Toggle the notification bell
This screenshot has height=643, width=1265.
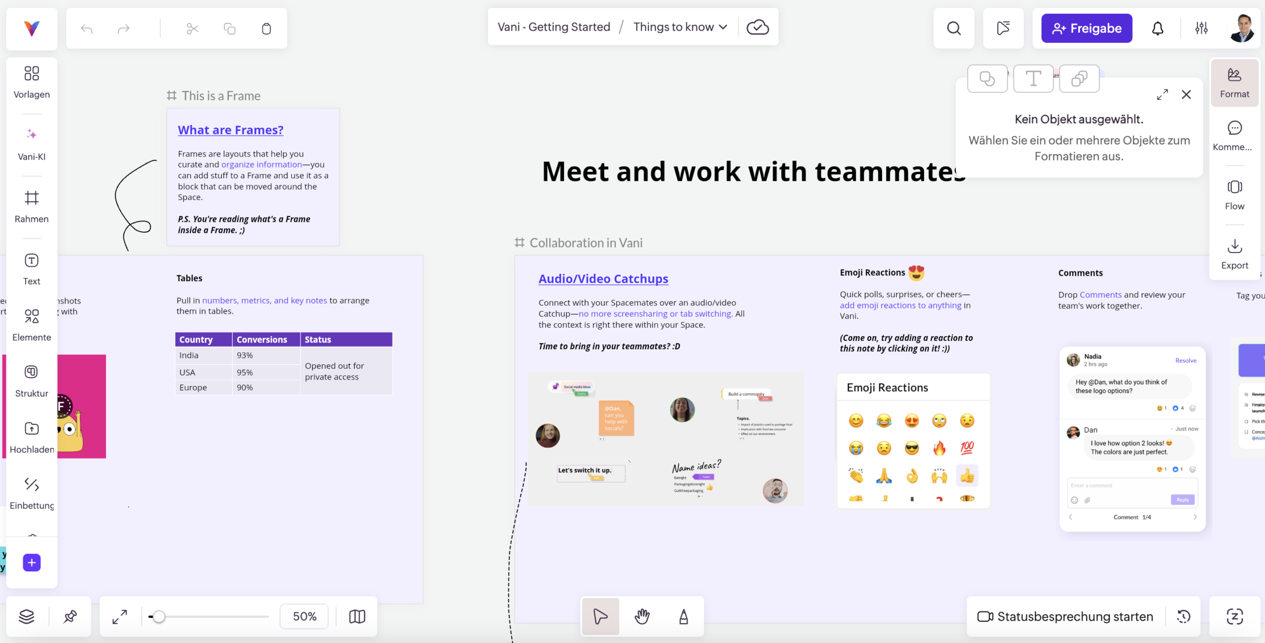point(1157,28)
